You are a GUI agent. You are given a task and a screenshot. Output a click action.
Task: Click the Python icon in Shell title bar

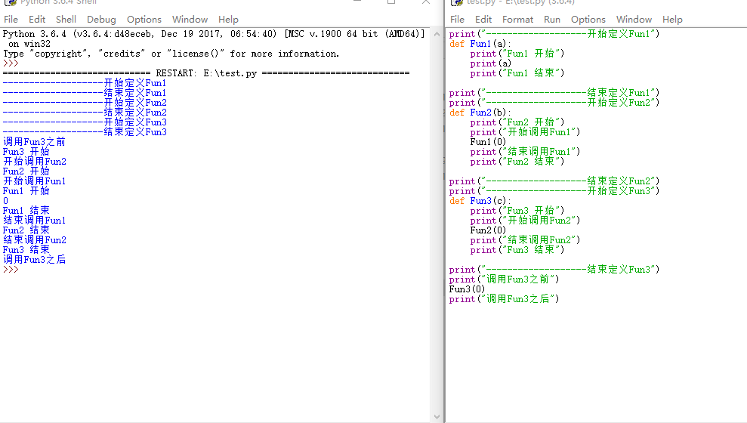pyautogui.click(x=11, y=2)
